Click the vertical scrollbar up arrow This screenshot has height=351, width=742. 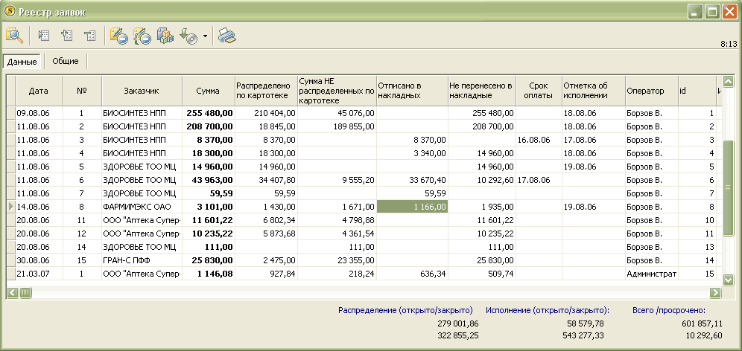tap(729, 81)
